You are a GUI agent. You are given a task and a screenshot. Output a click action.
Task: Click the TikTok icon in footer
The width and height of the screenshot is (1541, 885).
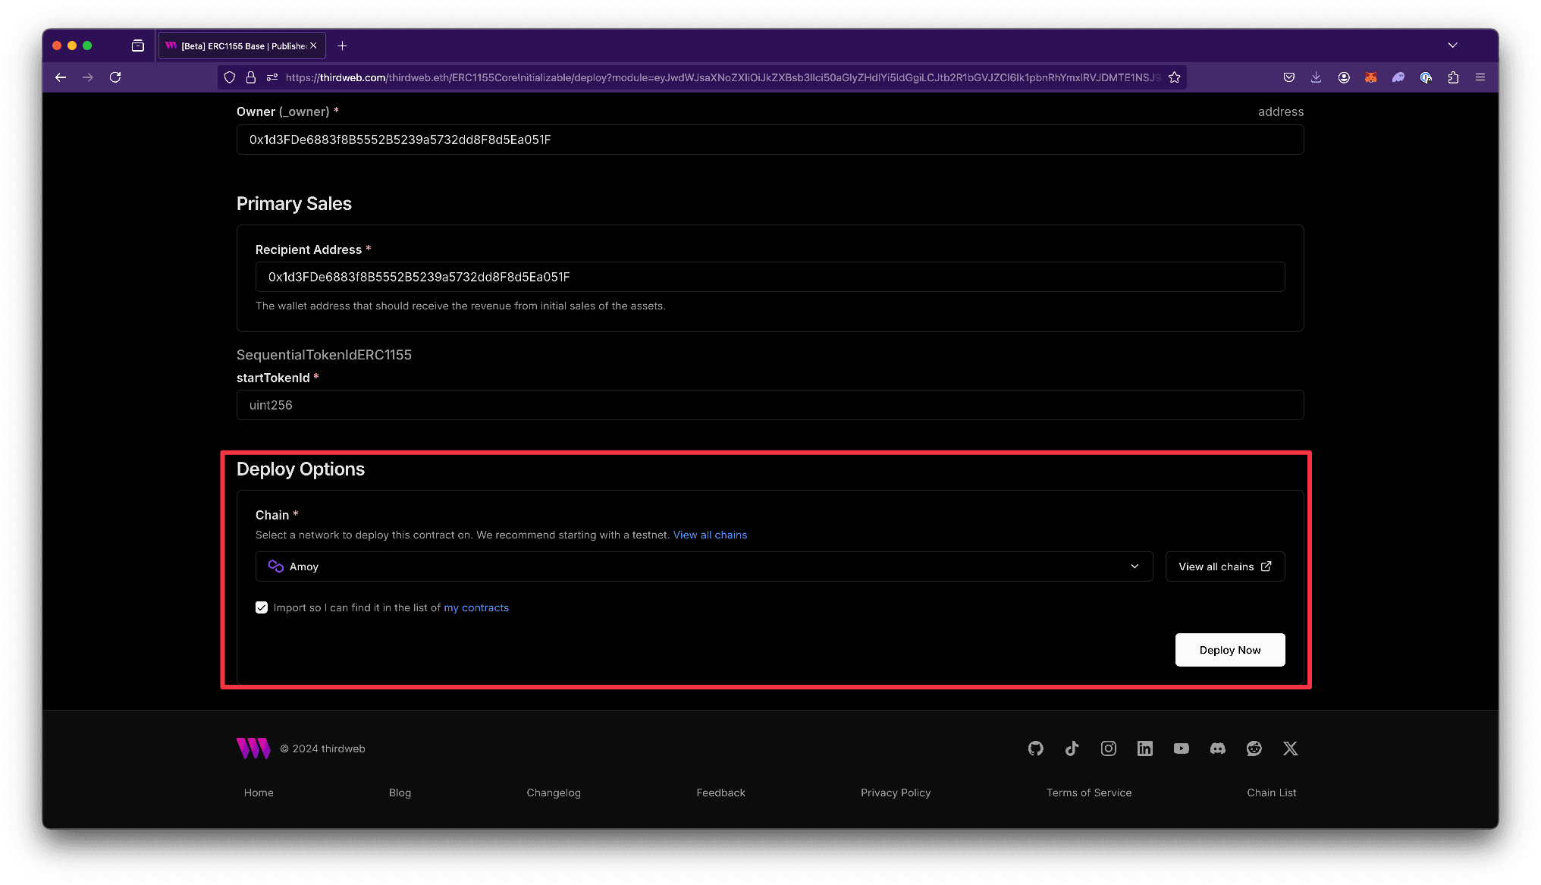point(1071,748)
